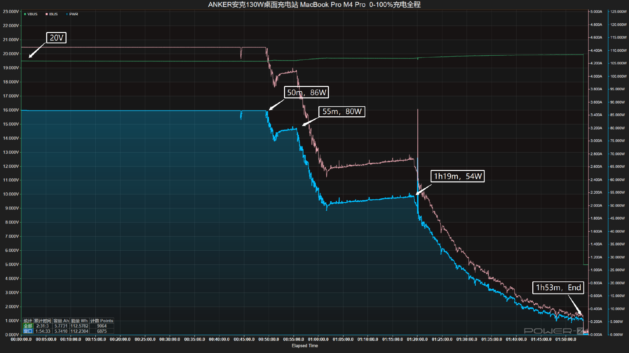The height and width of the screenshot is (353, 629).
Task: Click the 5.7731 capacity value
Action: 61,326
